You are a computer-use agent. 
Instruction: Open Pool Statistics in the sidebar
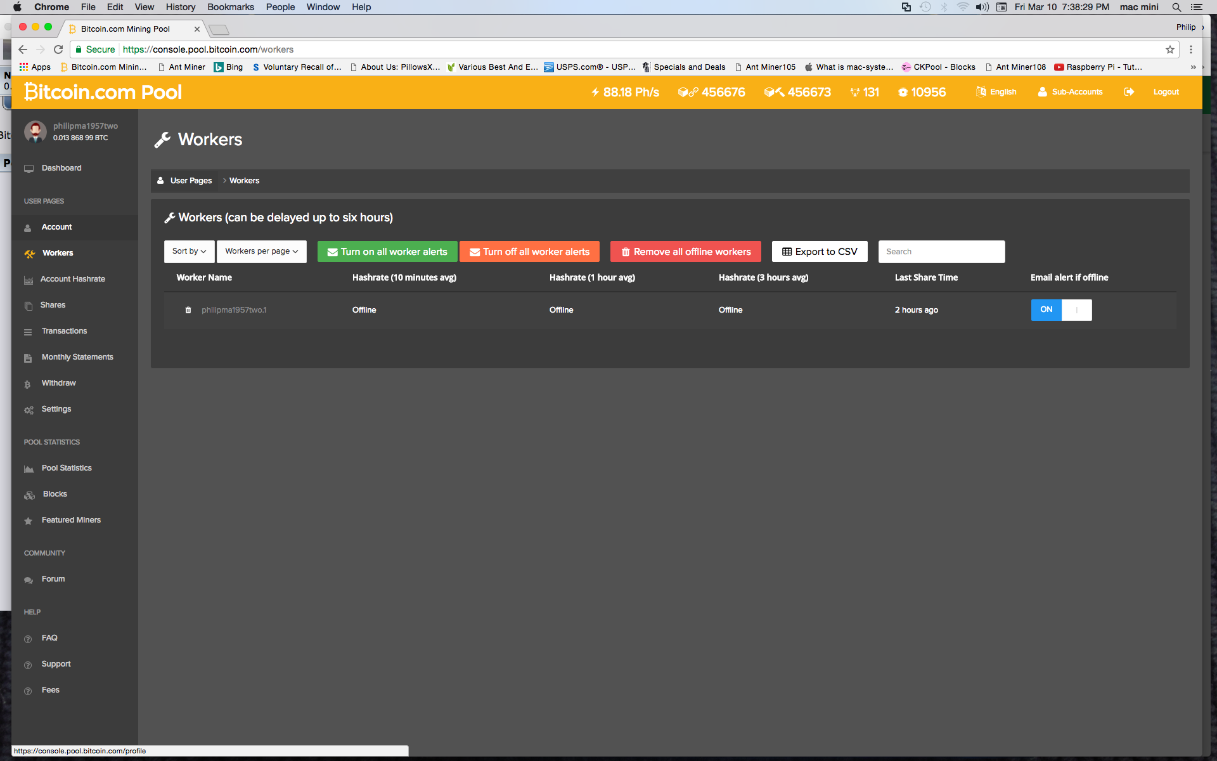67,468
